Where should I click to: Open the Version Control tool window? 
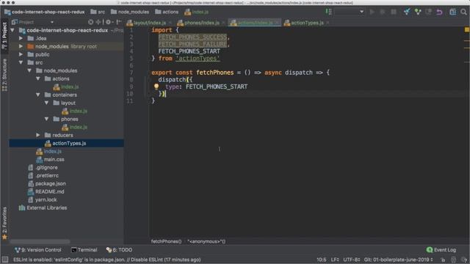37,249
